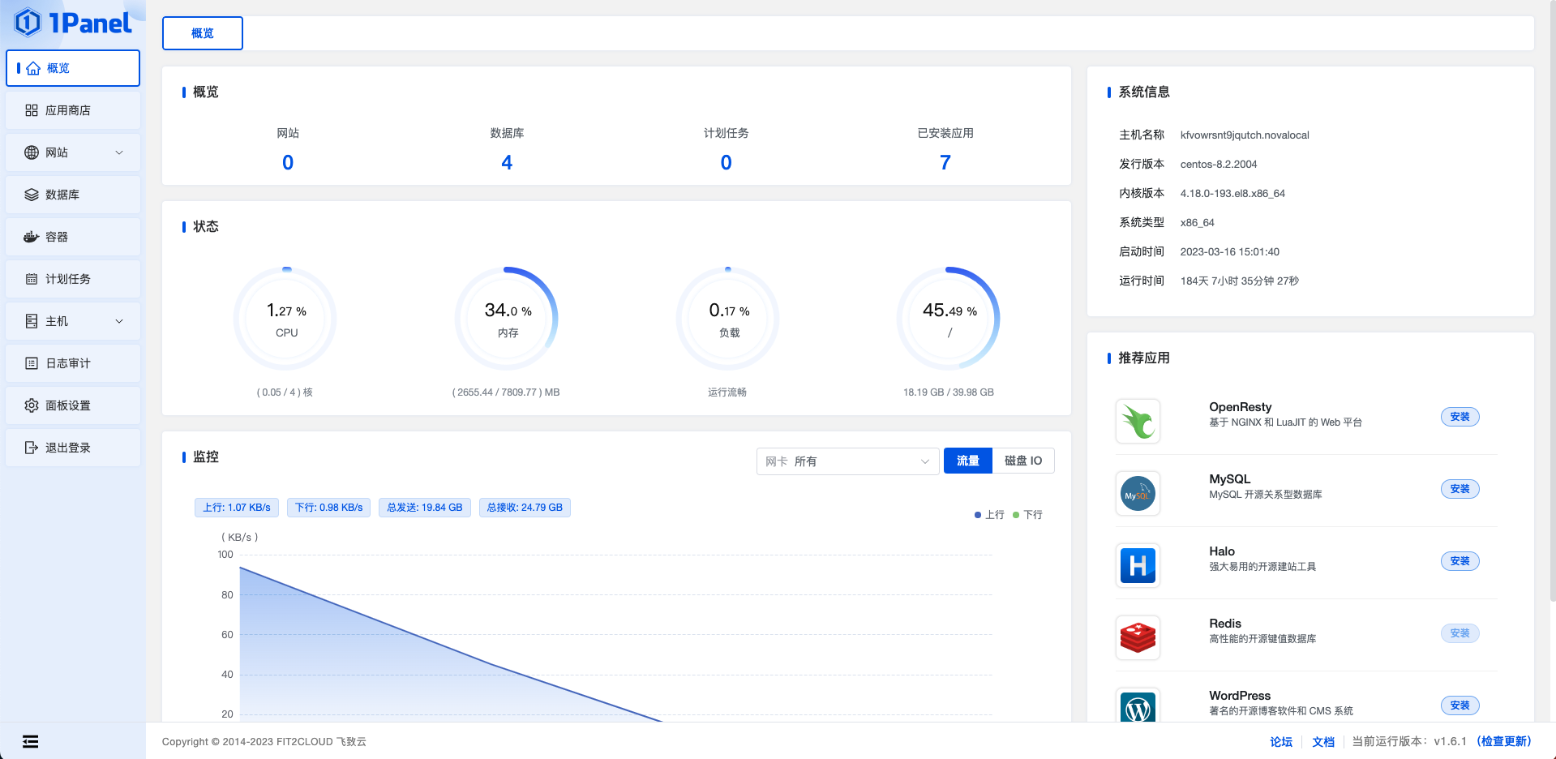Switch monitor view to 磁盘 IO
Viewport: 1556px width, 759px height.
point(1022,461)
